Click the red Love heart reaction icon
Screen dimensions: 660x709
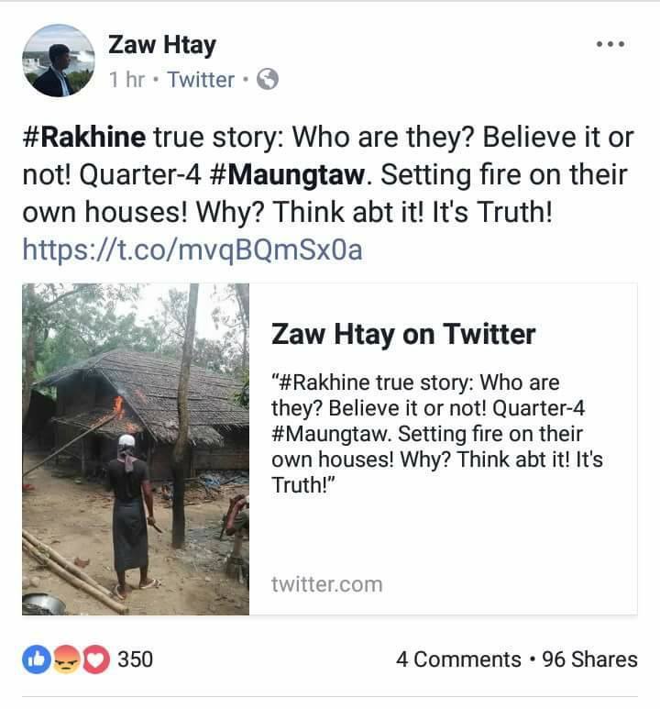[x=94, y=659]
